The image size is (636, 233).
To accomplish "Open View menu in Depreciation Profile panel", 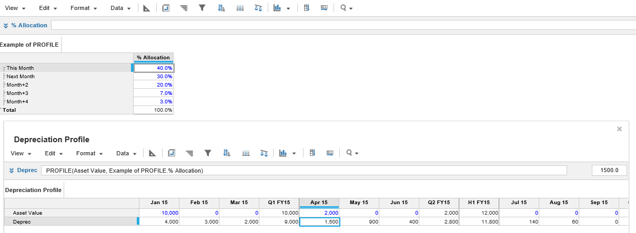I will point(21,153).
